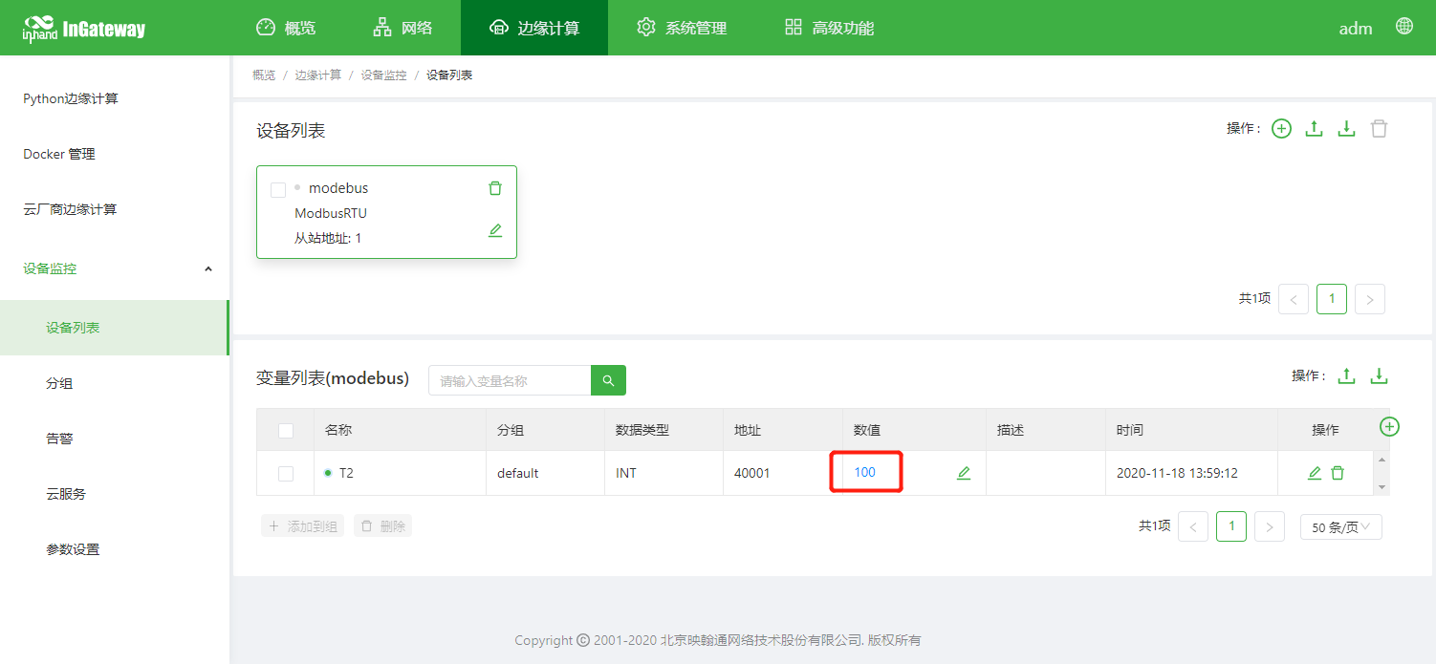Focus the variable name search field
Viewport: 1436px width, 664px height.
coord(510,380)
